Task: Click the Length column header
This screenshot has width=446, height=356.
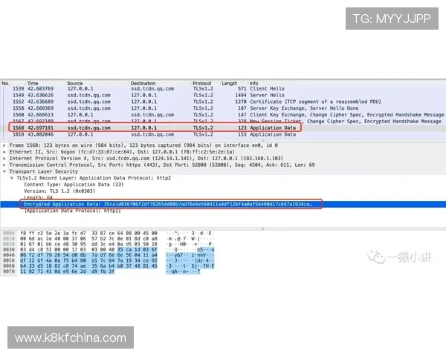Action: (230, 83)
